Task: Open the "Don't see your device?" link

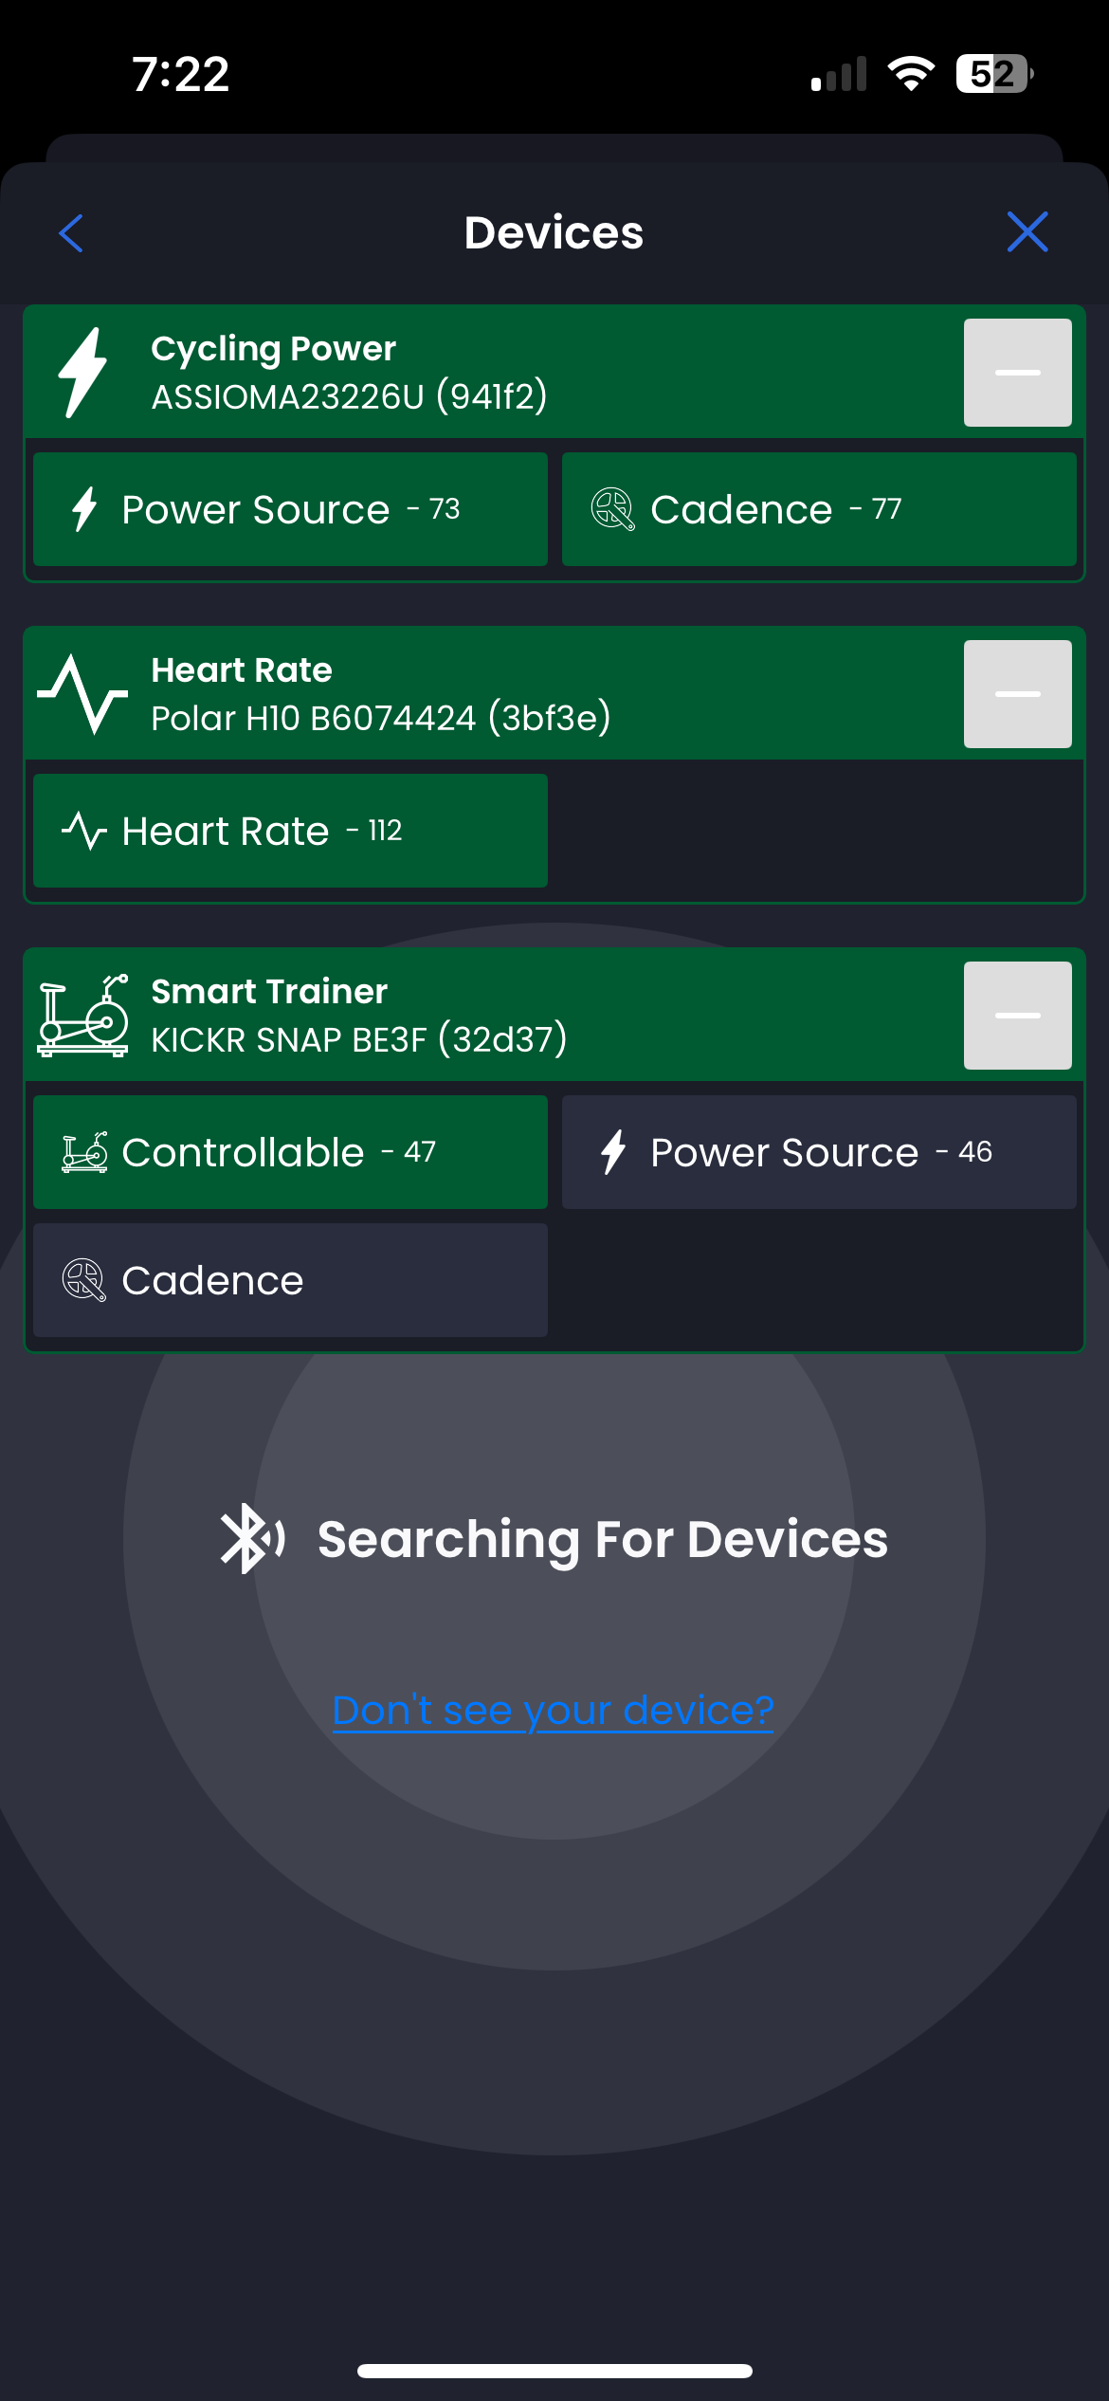Action: 554,1711
